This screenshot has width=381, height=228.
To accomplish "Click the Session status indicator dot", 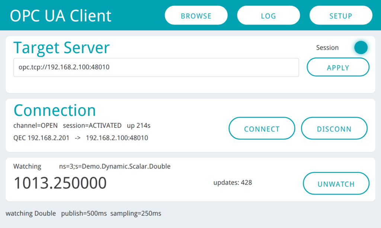I will pyautogui.click(x=361, y=48).
